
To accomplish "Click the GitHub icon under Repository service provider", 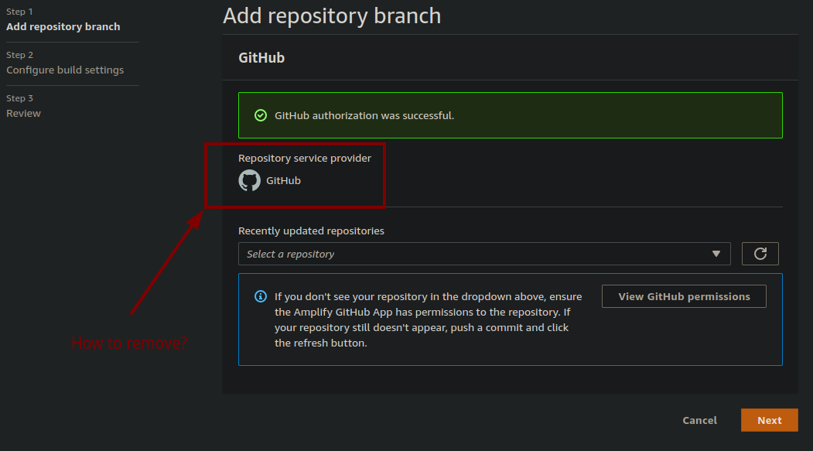I will (249, 180).
